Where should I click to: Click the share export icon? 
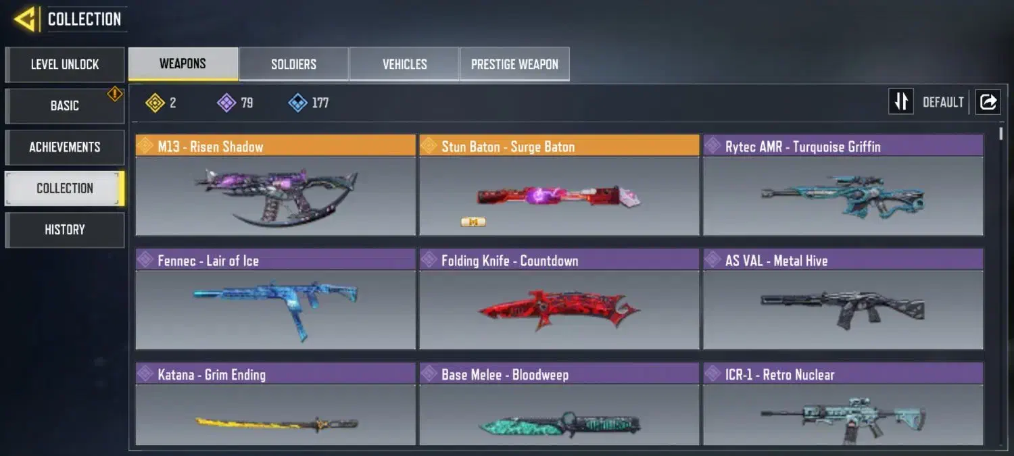point(988,102)
